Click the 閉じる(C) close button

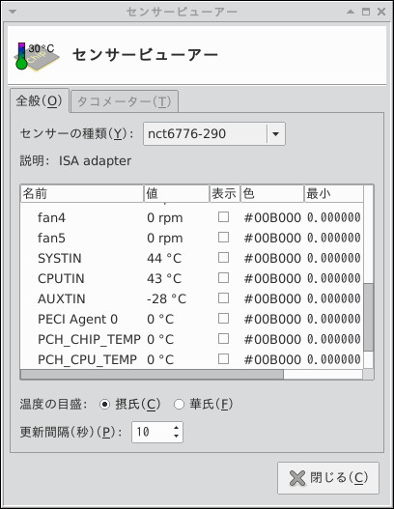coord(328,478)
